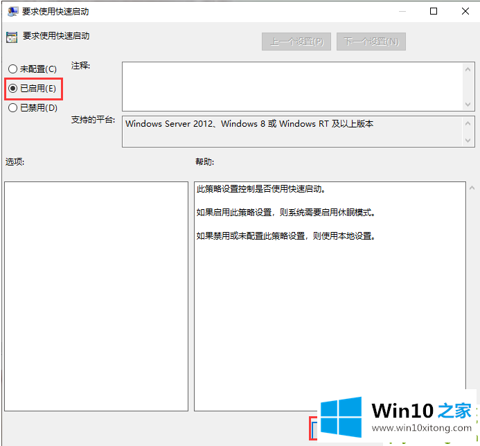Minimize the 要求使用快速启动 window
The width and height of the screenshot is (480, 446).
(401, 11)
